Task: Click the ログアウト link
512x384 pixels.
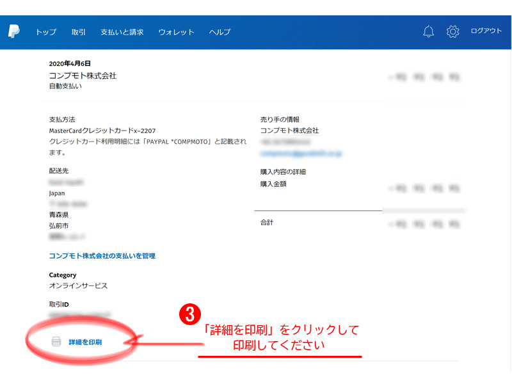Action: click(486, 31)
